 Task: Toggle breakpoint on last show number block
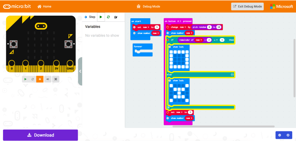coord(168,118)
